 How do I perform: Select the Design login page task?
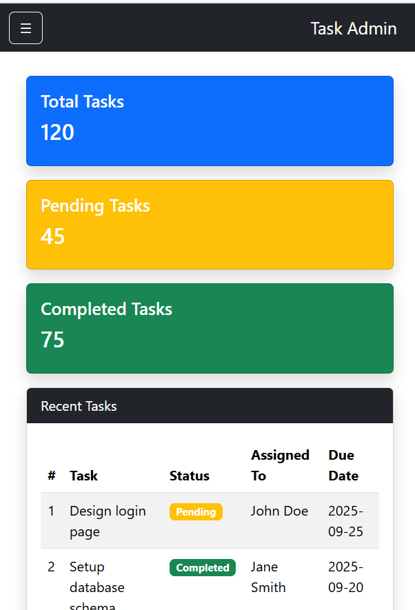click(x=108, y=521)
